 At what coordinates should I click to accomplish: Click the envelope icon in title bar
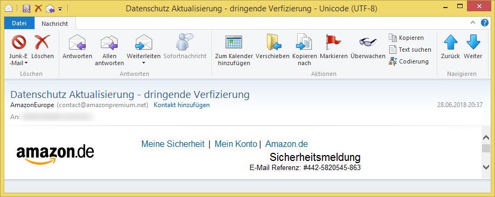[x=9, y=8]
